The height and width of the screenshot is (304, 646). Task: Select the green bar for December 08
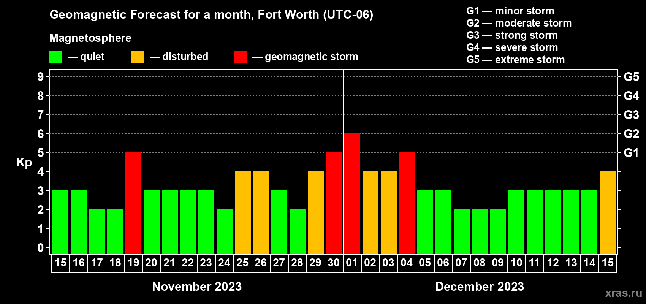coord(480,232)
